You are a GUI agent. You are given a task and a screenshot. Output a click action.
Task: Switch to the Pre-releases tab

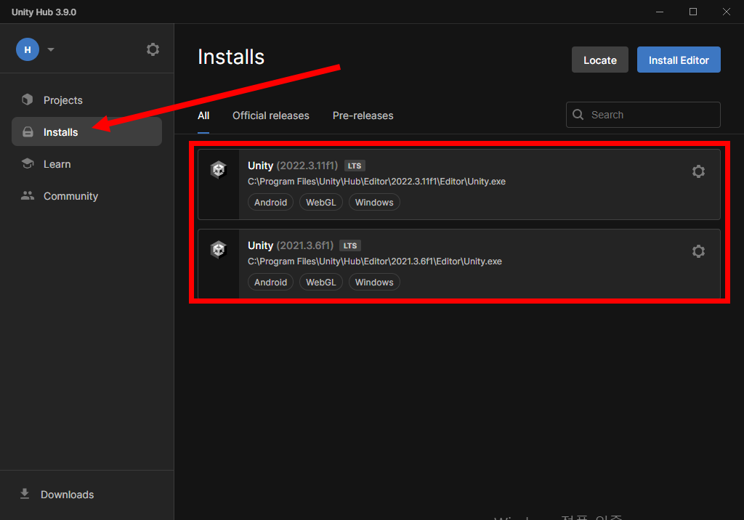(363, 115)
